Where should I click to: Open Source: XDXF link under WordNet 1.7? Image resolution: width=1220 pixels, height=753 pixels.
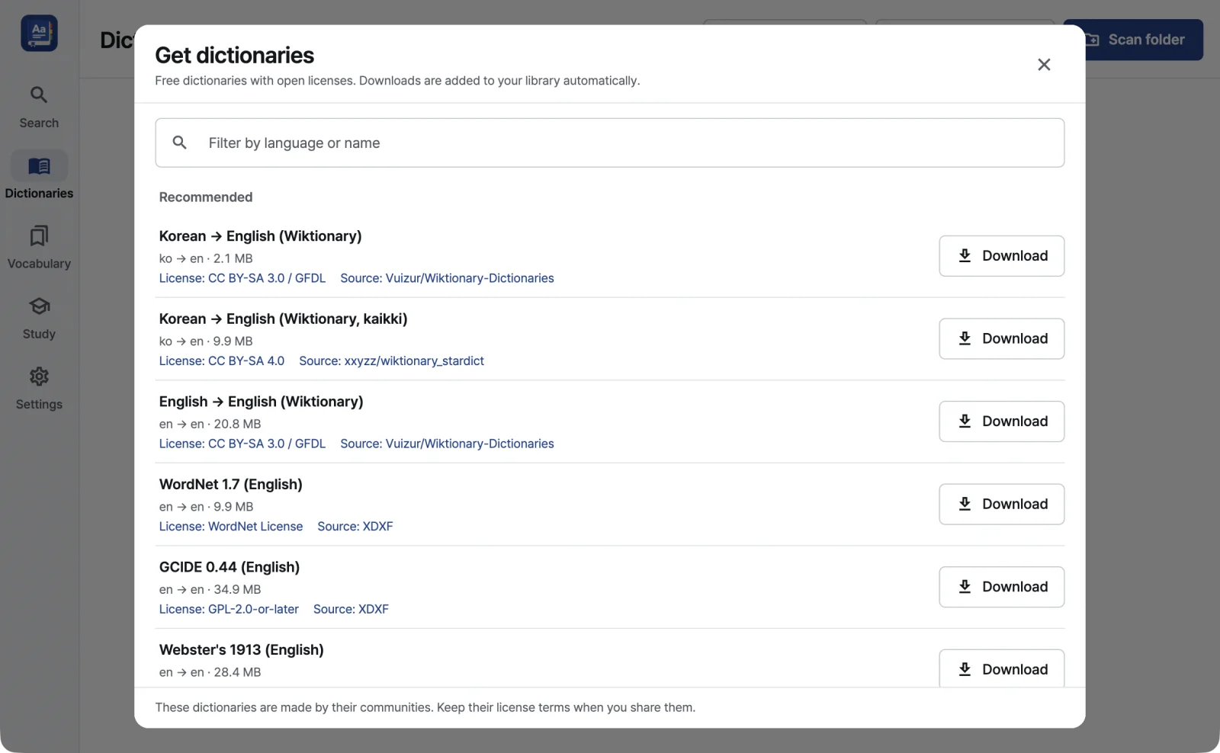(x=355, y=526)
